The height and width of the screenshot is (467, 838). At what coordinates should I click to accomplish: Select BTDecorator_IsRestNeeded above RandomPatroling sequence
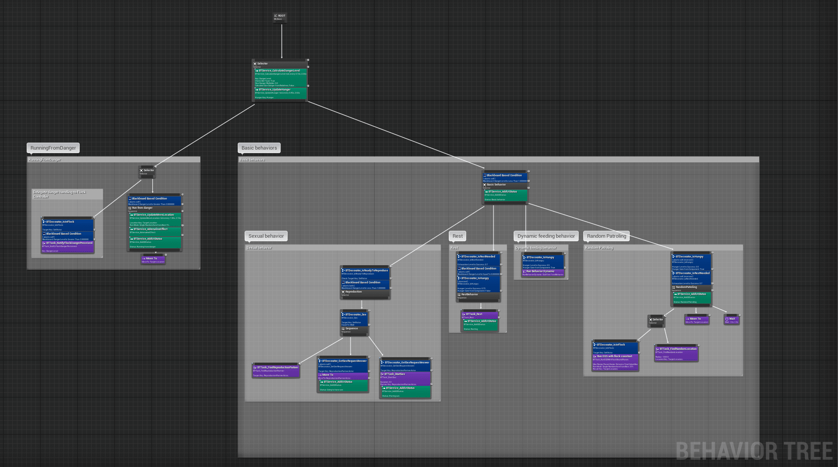point(692,278)
